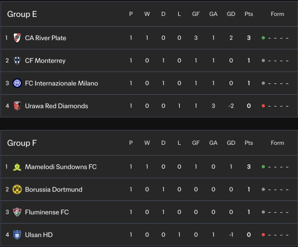Viewport: 298px width, 247px height.
Task: Click the Urawa Red Diamonds crest icon
Action: pyautogui.click(x=17, y=106)
